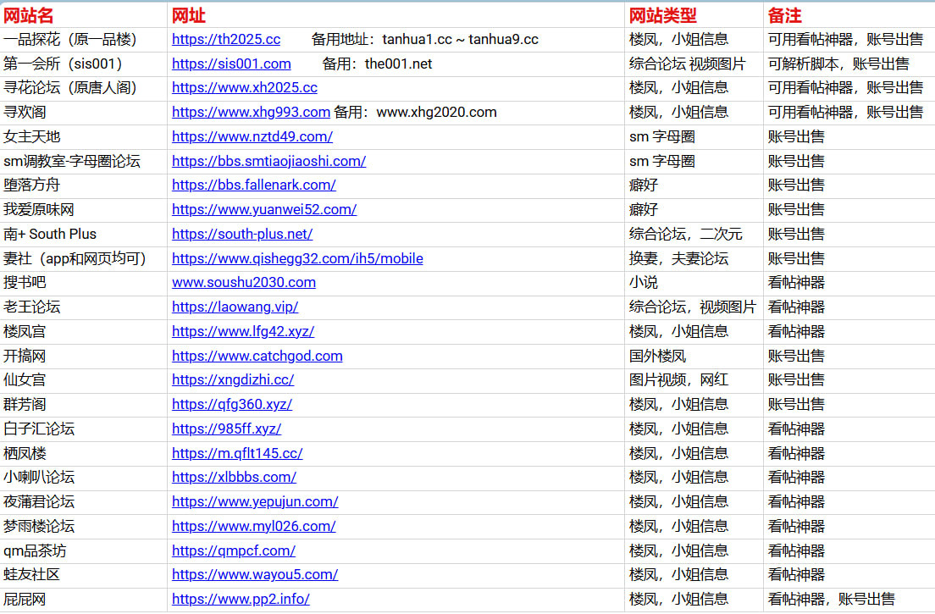Select the 群芳阁 name cell
935x614 pixels.
tap(84, 404)
